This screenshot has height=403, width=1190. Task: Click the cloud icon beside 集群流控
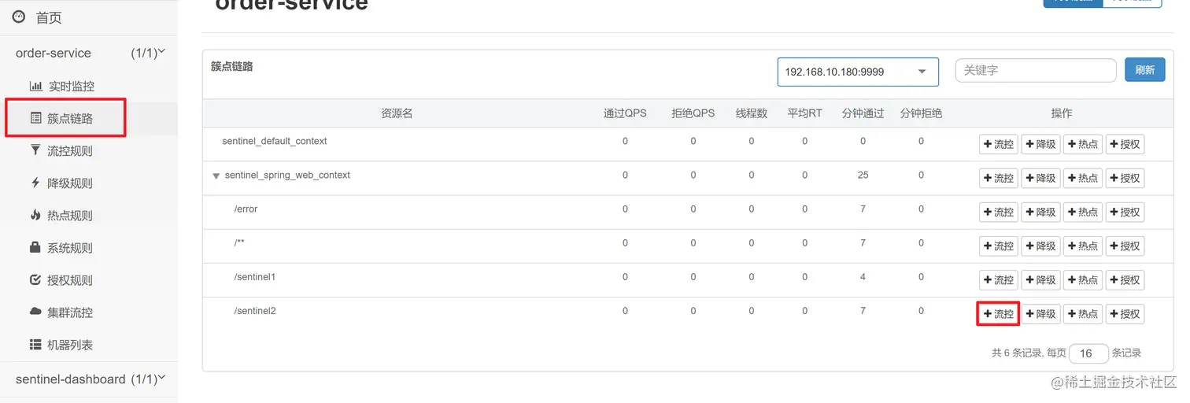pos(35,312)
